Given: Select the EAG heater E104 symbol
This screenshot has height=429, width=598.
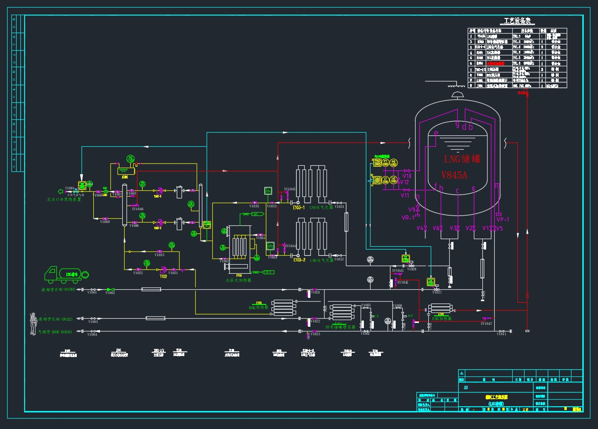Looking at the screenshot, I should 442,309.
